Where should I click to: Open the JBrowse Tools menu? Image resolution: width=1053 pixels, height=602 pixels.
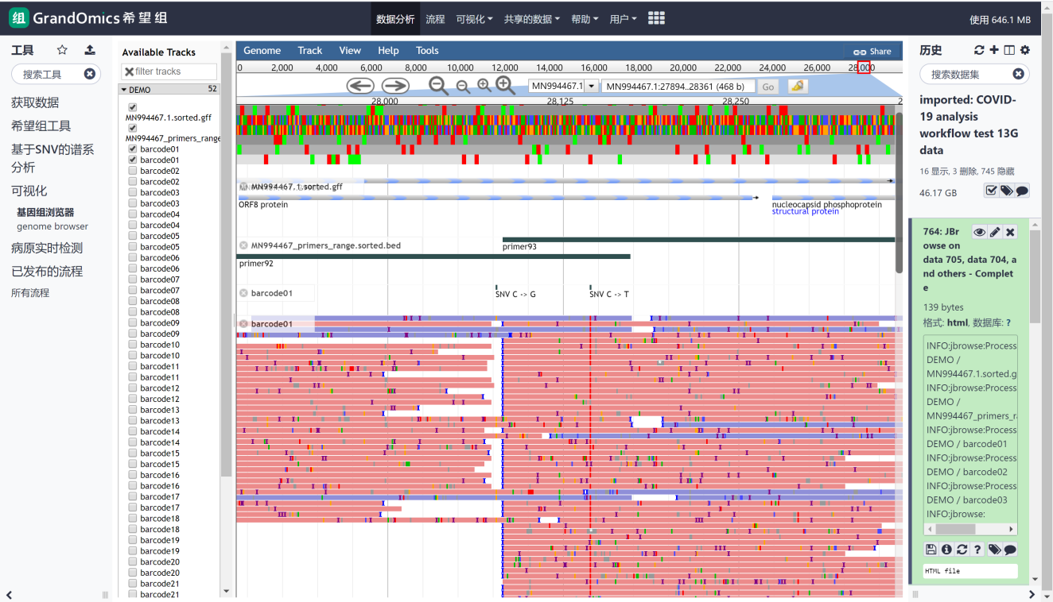coord(427,51)
